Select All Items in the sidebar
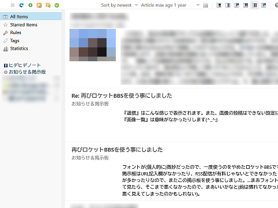Viewport: 278px width, 208px height. 31,17
